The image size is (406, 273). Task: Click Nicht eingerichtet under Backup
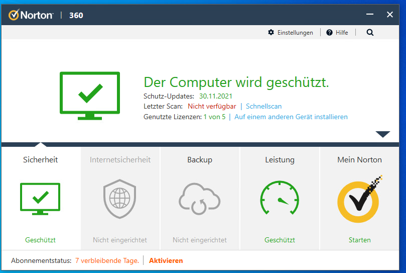200,240
